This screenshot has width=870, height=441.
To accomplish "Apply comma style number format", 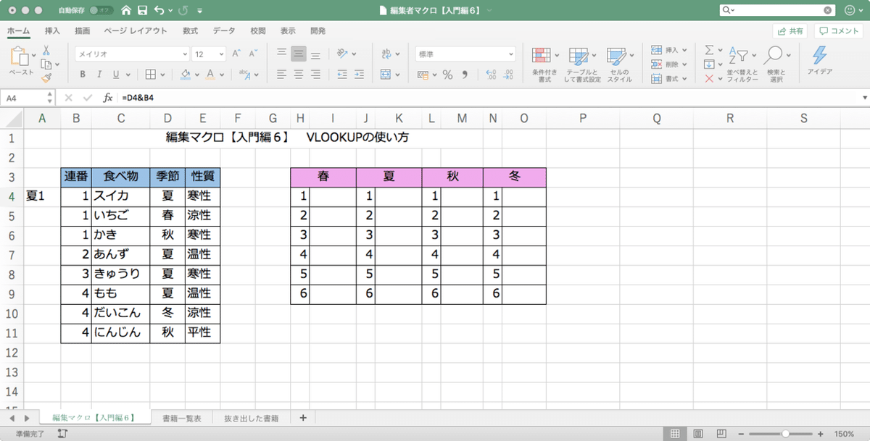I will point(465,74).
